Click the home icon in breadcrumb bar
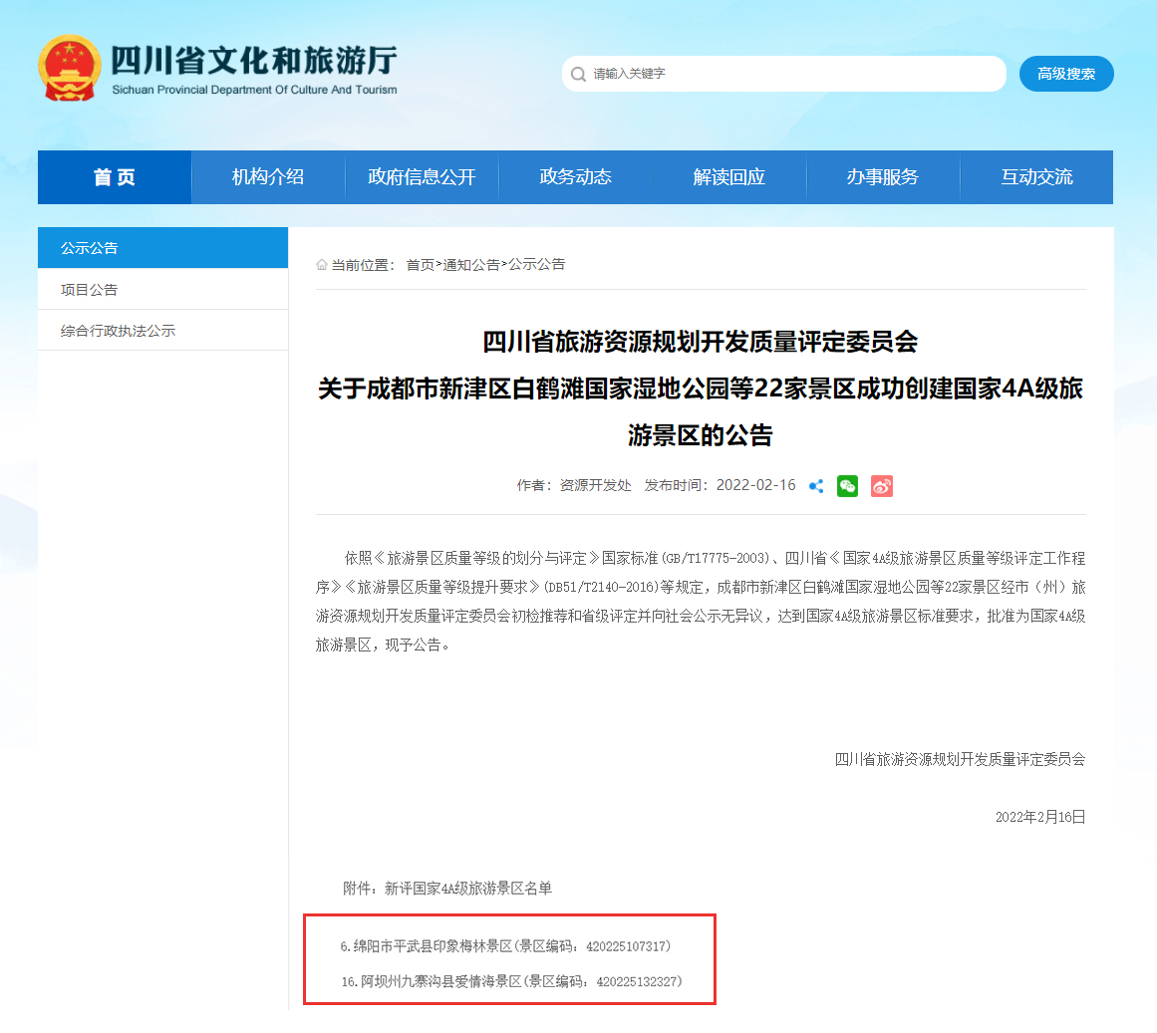1157x1033 pixels. click(320, 264)
